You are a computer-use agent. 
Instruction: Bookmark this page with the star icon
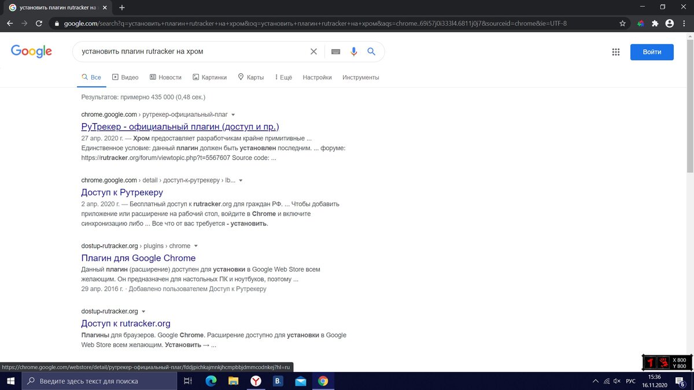622,24
